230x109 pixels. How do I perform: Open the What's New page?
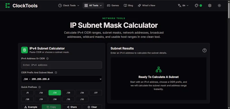(146, 5)
